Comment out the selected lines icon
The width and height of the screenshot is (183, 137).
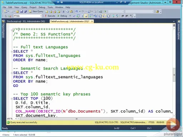113,16
